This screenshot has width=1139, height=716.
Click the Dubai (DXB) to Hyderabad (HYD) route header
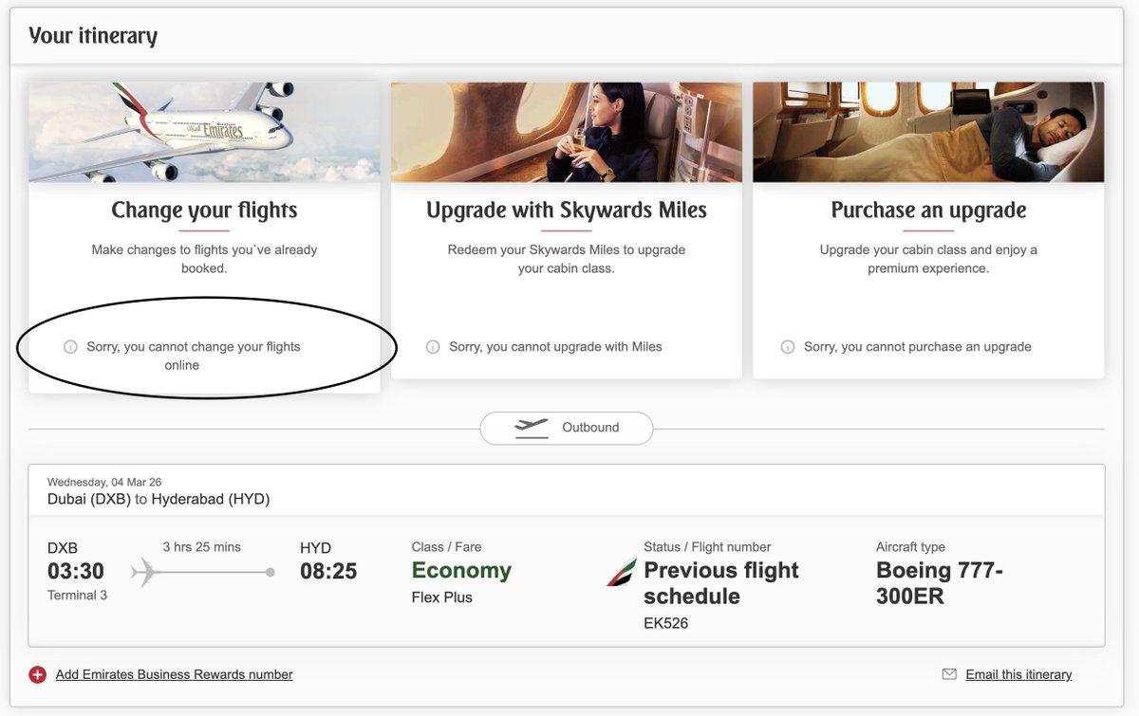tap(159, 499)
